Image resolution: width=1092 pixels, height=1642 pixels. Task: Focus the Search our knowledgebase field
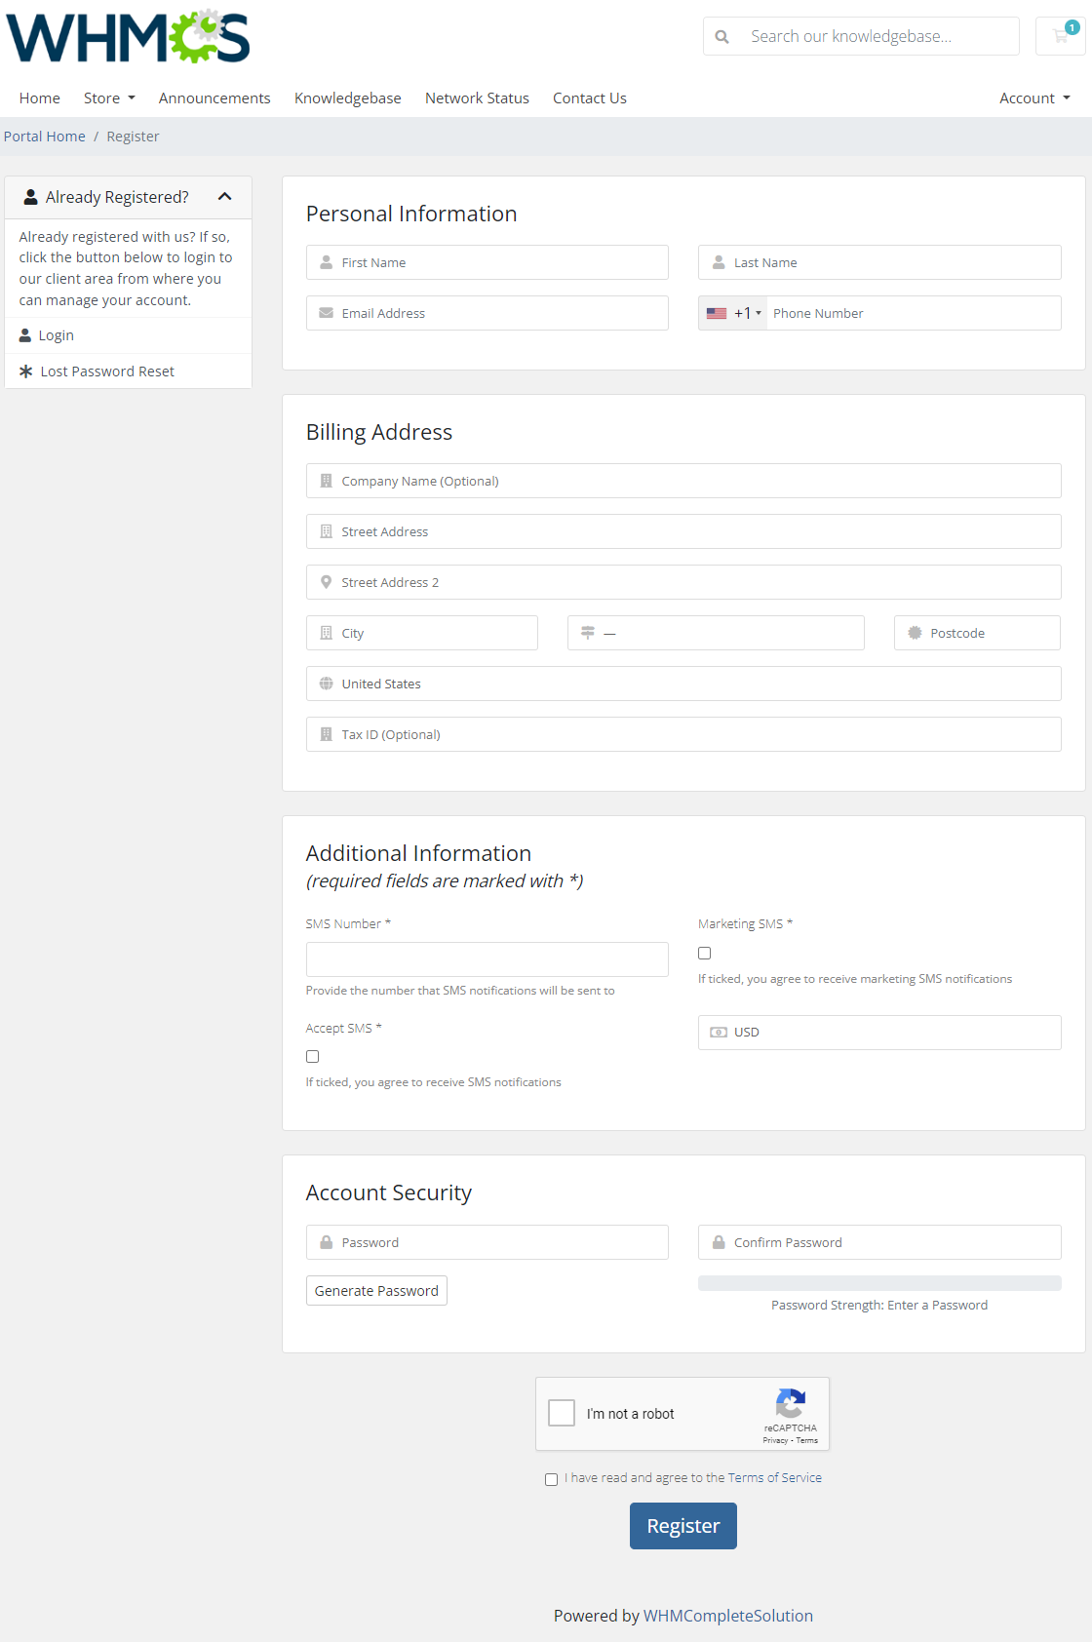[x=877, y=36]
